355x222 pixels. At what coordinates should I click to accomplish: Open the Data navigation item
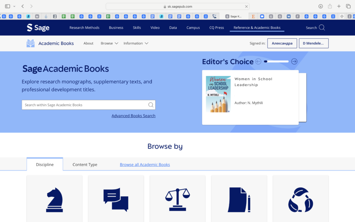(x=173, y=28)
